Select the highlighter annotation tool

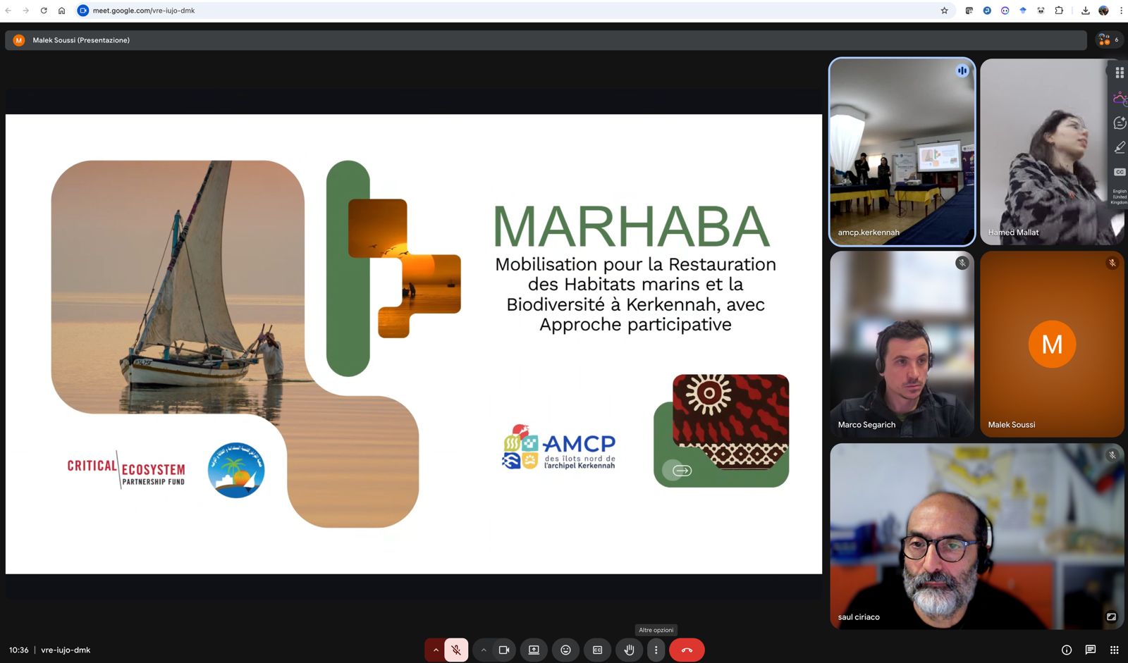[1120, 147]
